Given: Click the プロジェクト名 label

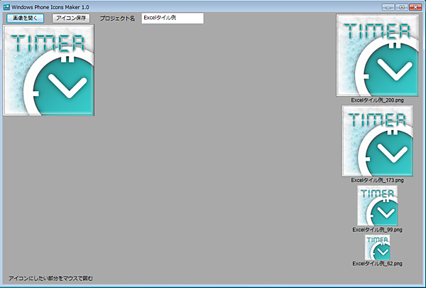Looking at the screenshot, I should (x=117, y=18).
